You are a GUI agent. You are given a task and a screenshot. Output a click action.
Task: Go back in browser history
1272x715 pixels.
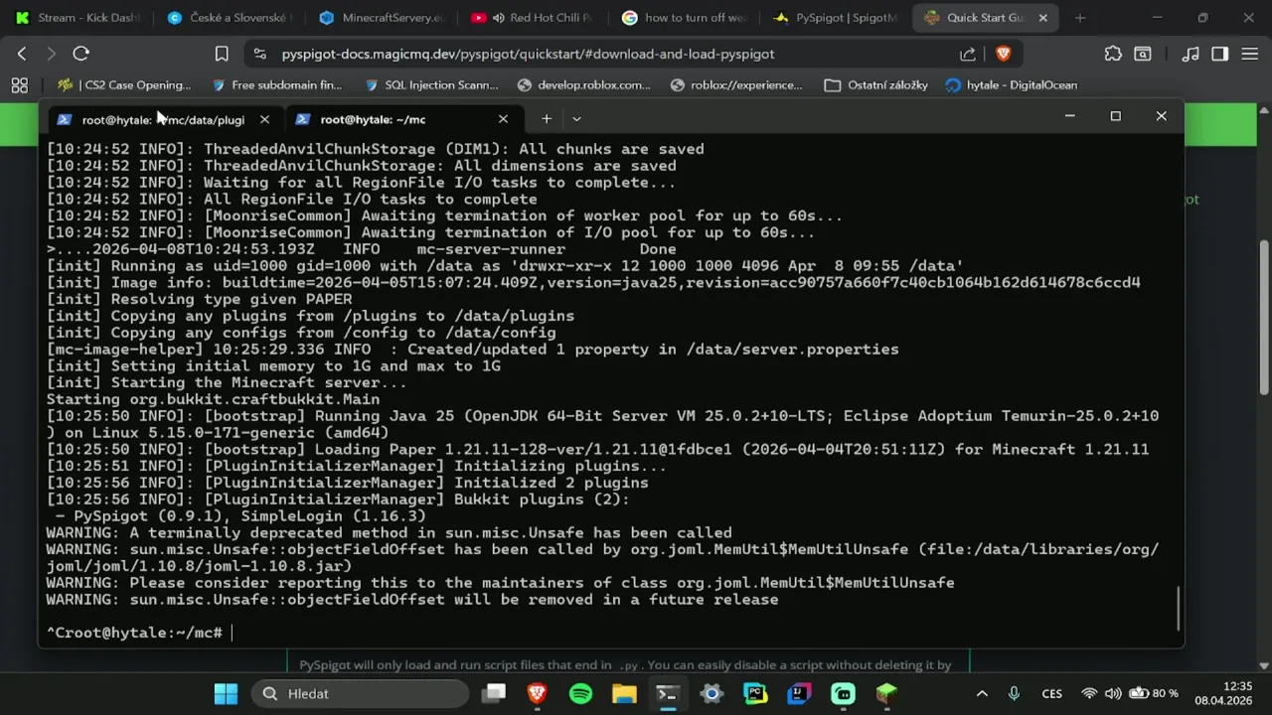coord(22,54)
